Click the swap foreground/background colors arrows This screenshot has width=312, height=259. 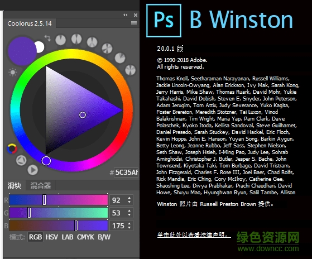pyautogui.click(x=47, y=38)
